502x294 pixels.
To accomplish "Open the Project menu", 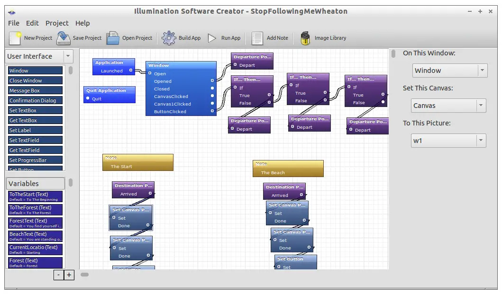I will pyautogui.click(x=57, y=23).
